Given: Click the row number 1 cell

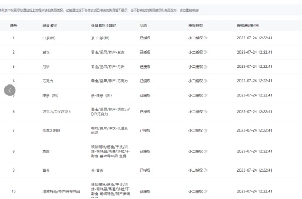Looking at the screenshot, I should point(14,38).
